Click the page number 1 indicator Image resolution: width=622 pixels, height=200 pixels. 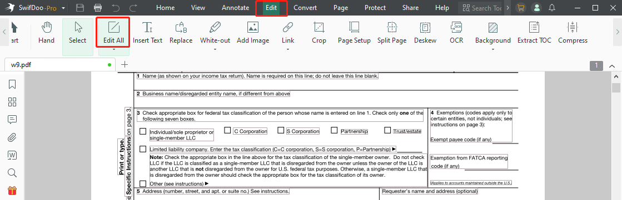point(596,65)
